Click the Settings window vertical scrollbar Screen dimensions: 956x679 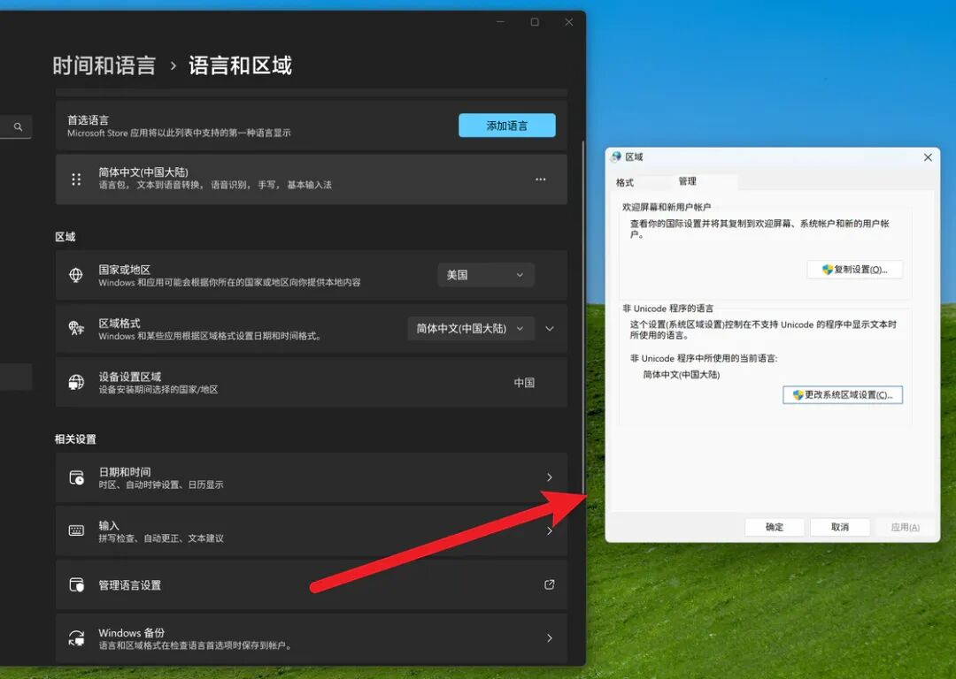coord(583,317)
